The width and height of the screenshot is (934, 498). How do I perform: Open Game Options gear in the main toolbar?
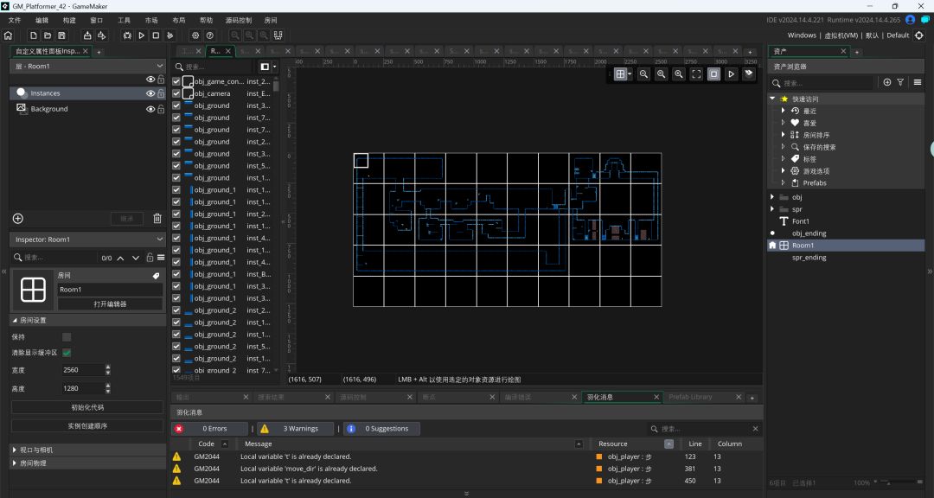195,35
